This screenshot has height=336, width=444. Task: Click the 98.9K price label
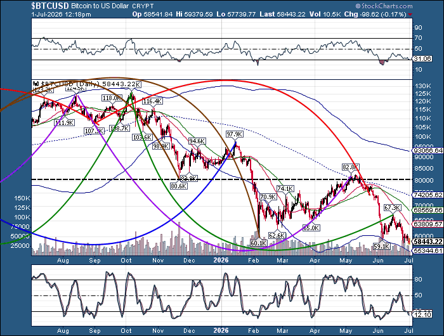161,146
